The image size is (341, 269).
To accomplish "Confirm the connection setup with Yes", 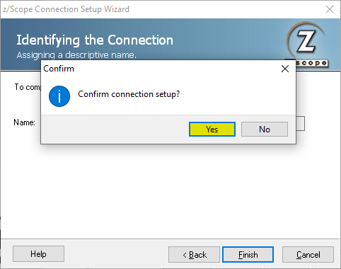I will click(x=212, y=130).
